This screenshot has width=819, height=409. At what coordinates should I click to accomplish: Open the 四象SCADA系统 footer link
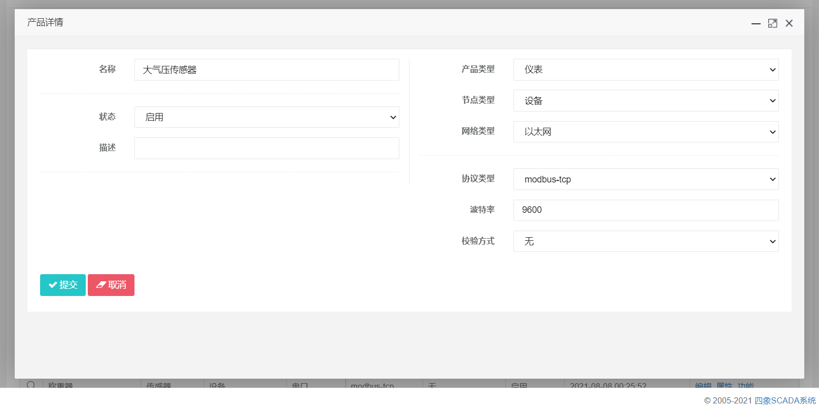pos(785,400)
